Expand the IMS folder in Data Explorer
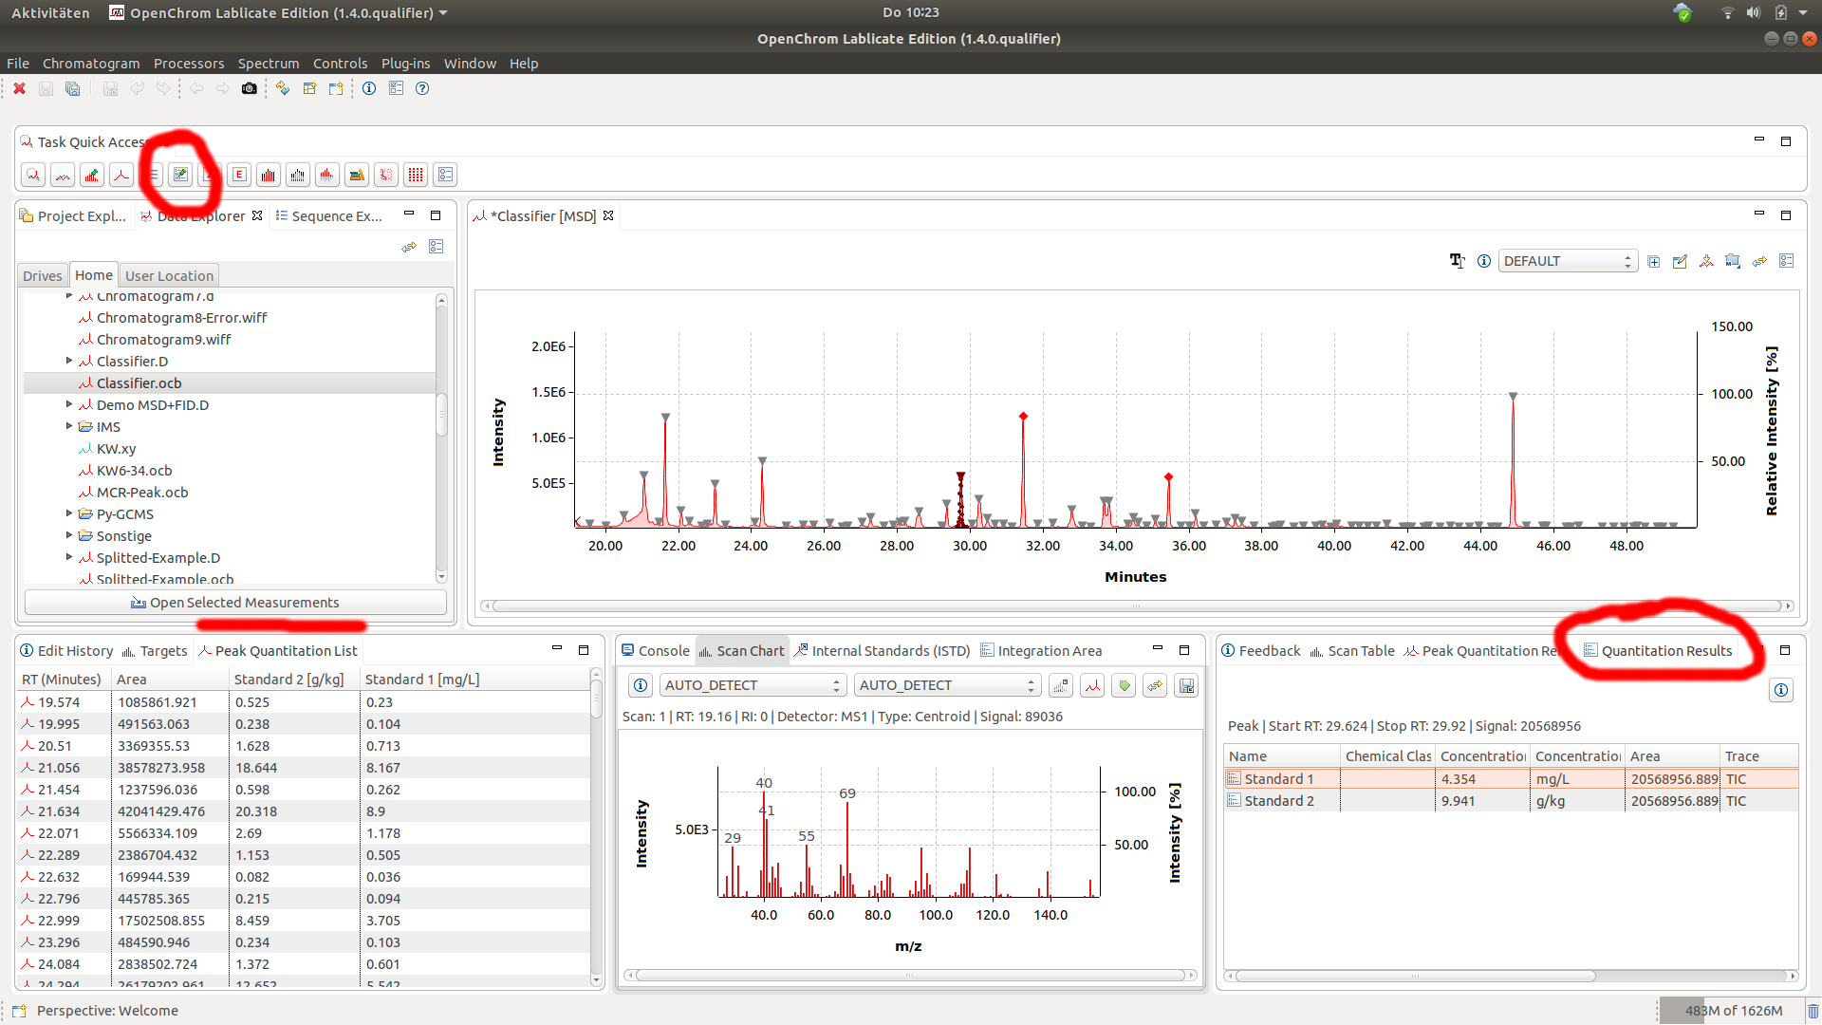1822x1025 pixels. tap(69, 426)
